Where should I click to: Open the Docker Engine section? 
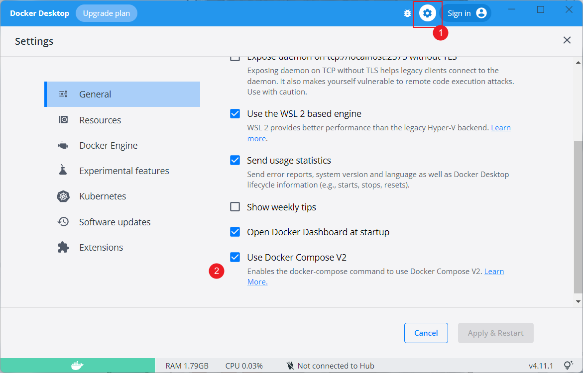pyautogui.click(x=122, y=145)
